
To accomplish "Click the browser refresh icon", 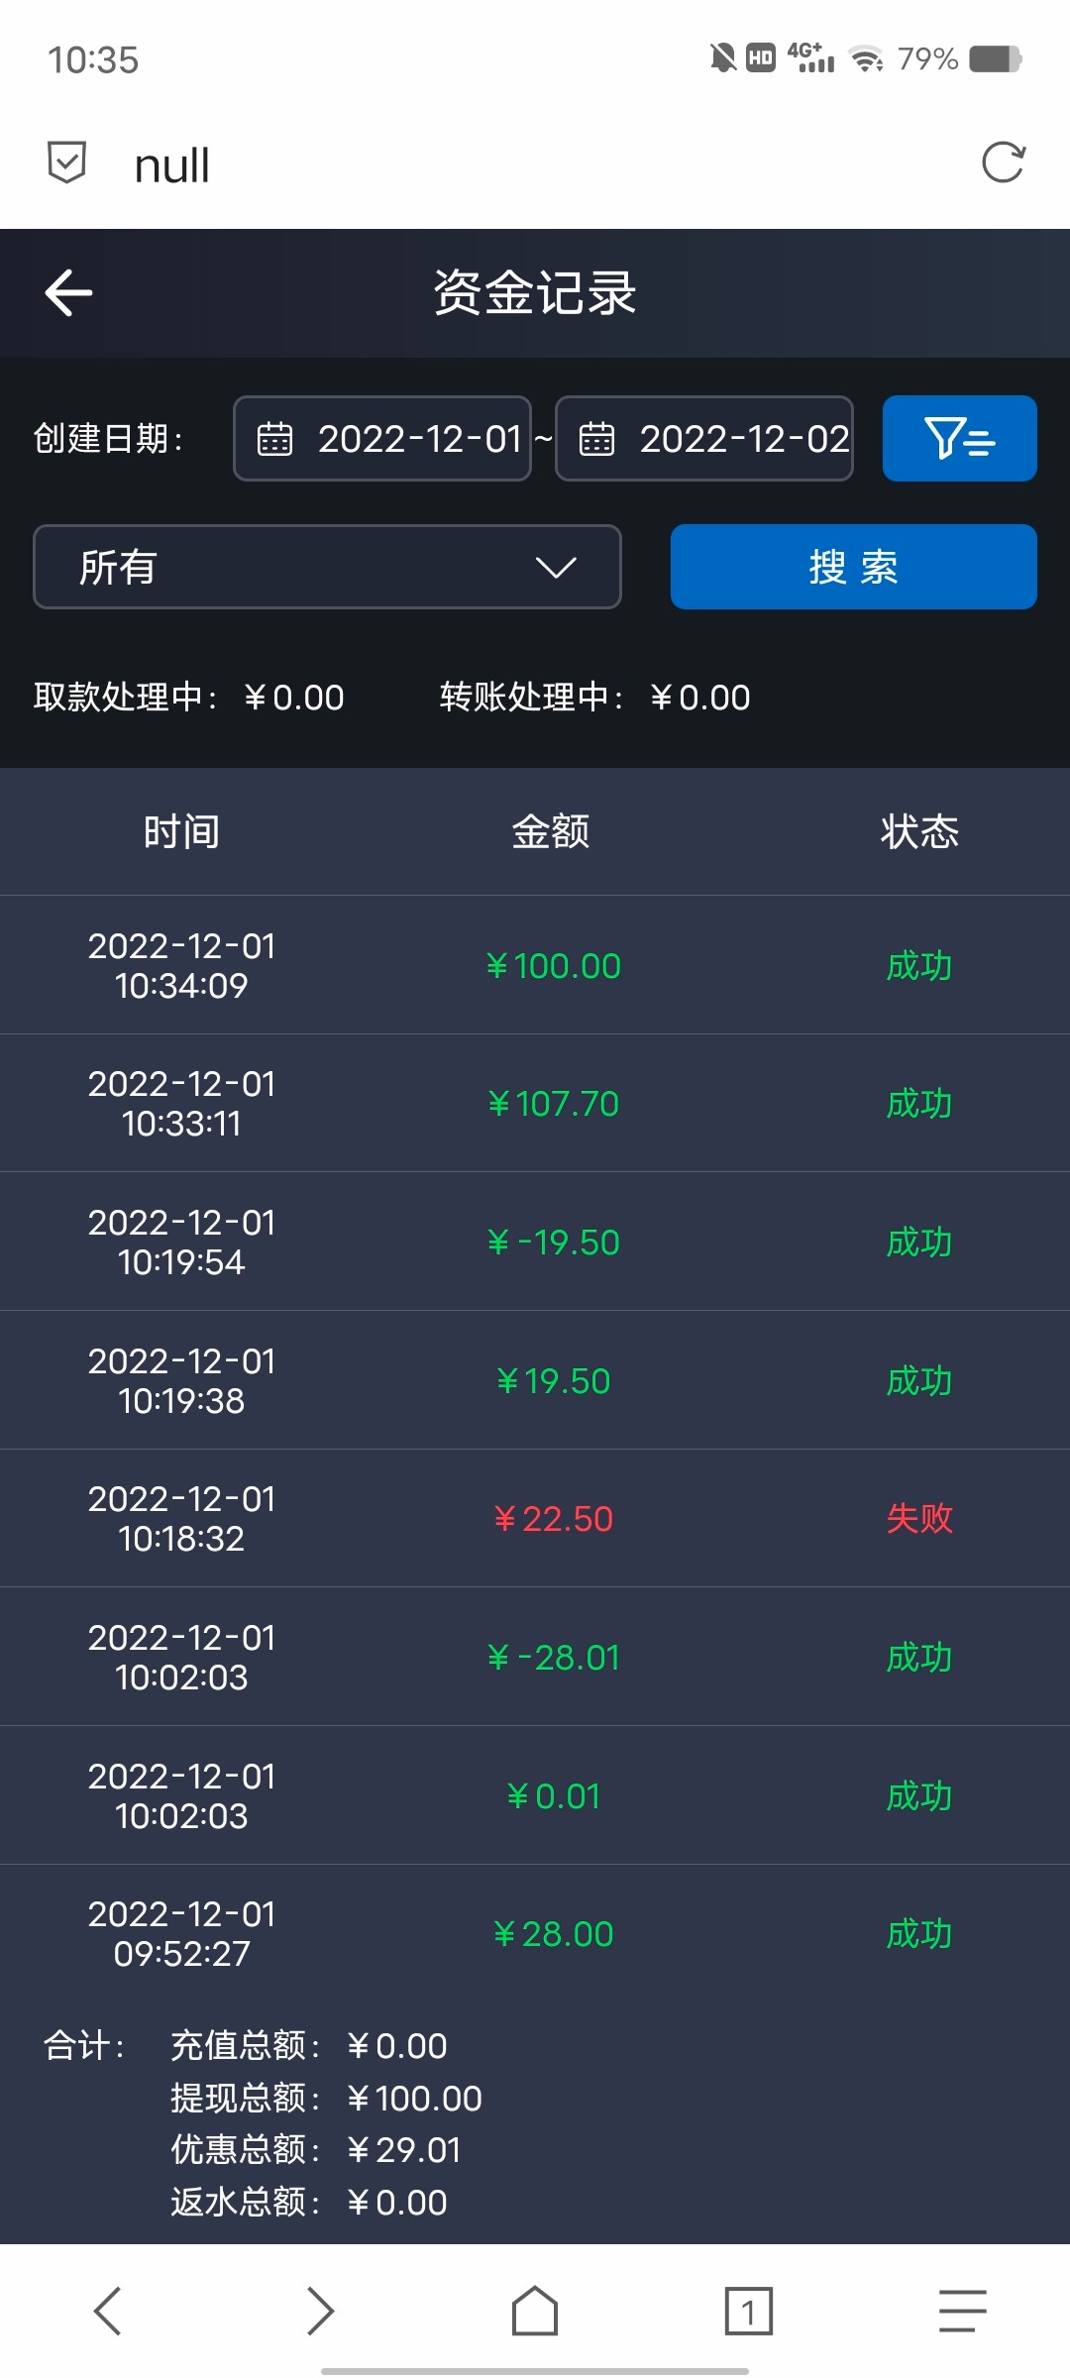I will (1003, 162).
